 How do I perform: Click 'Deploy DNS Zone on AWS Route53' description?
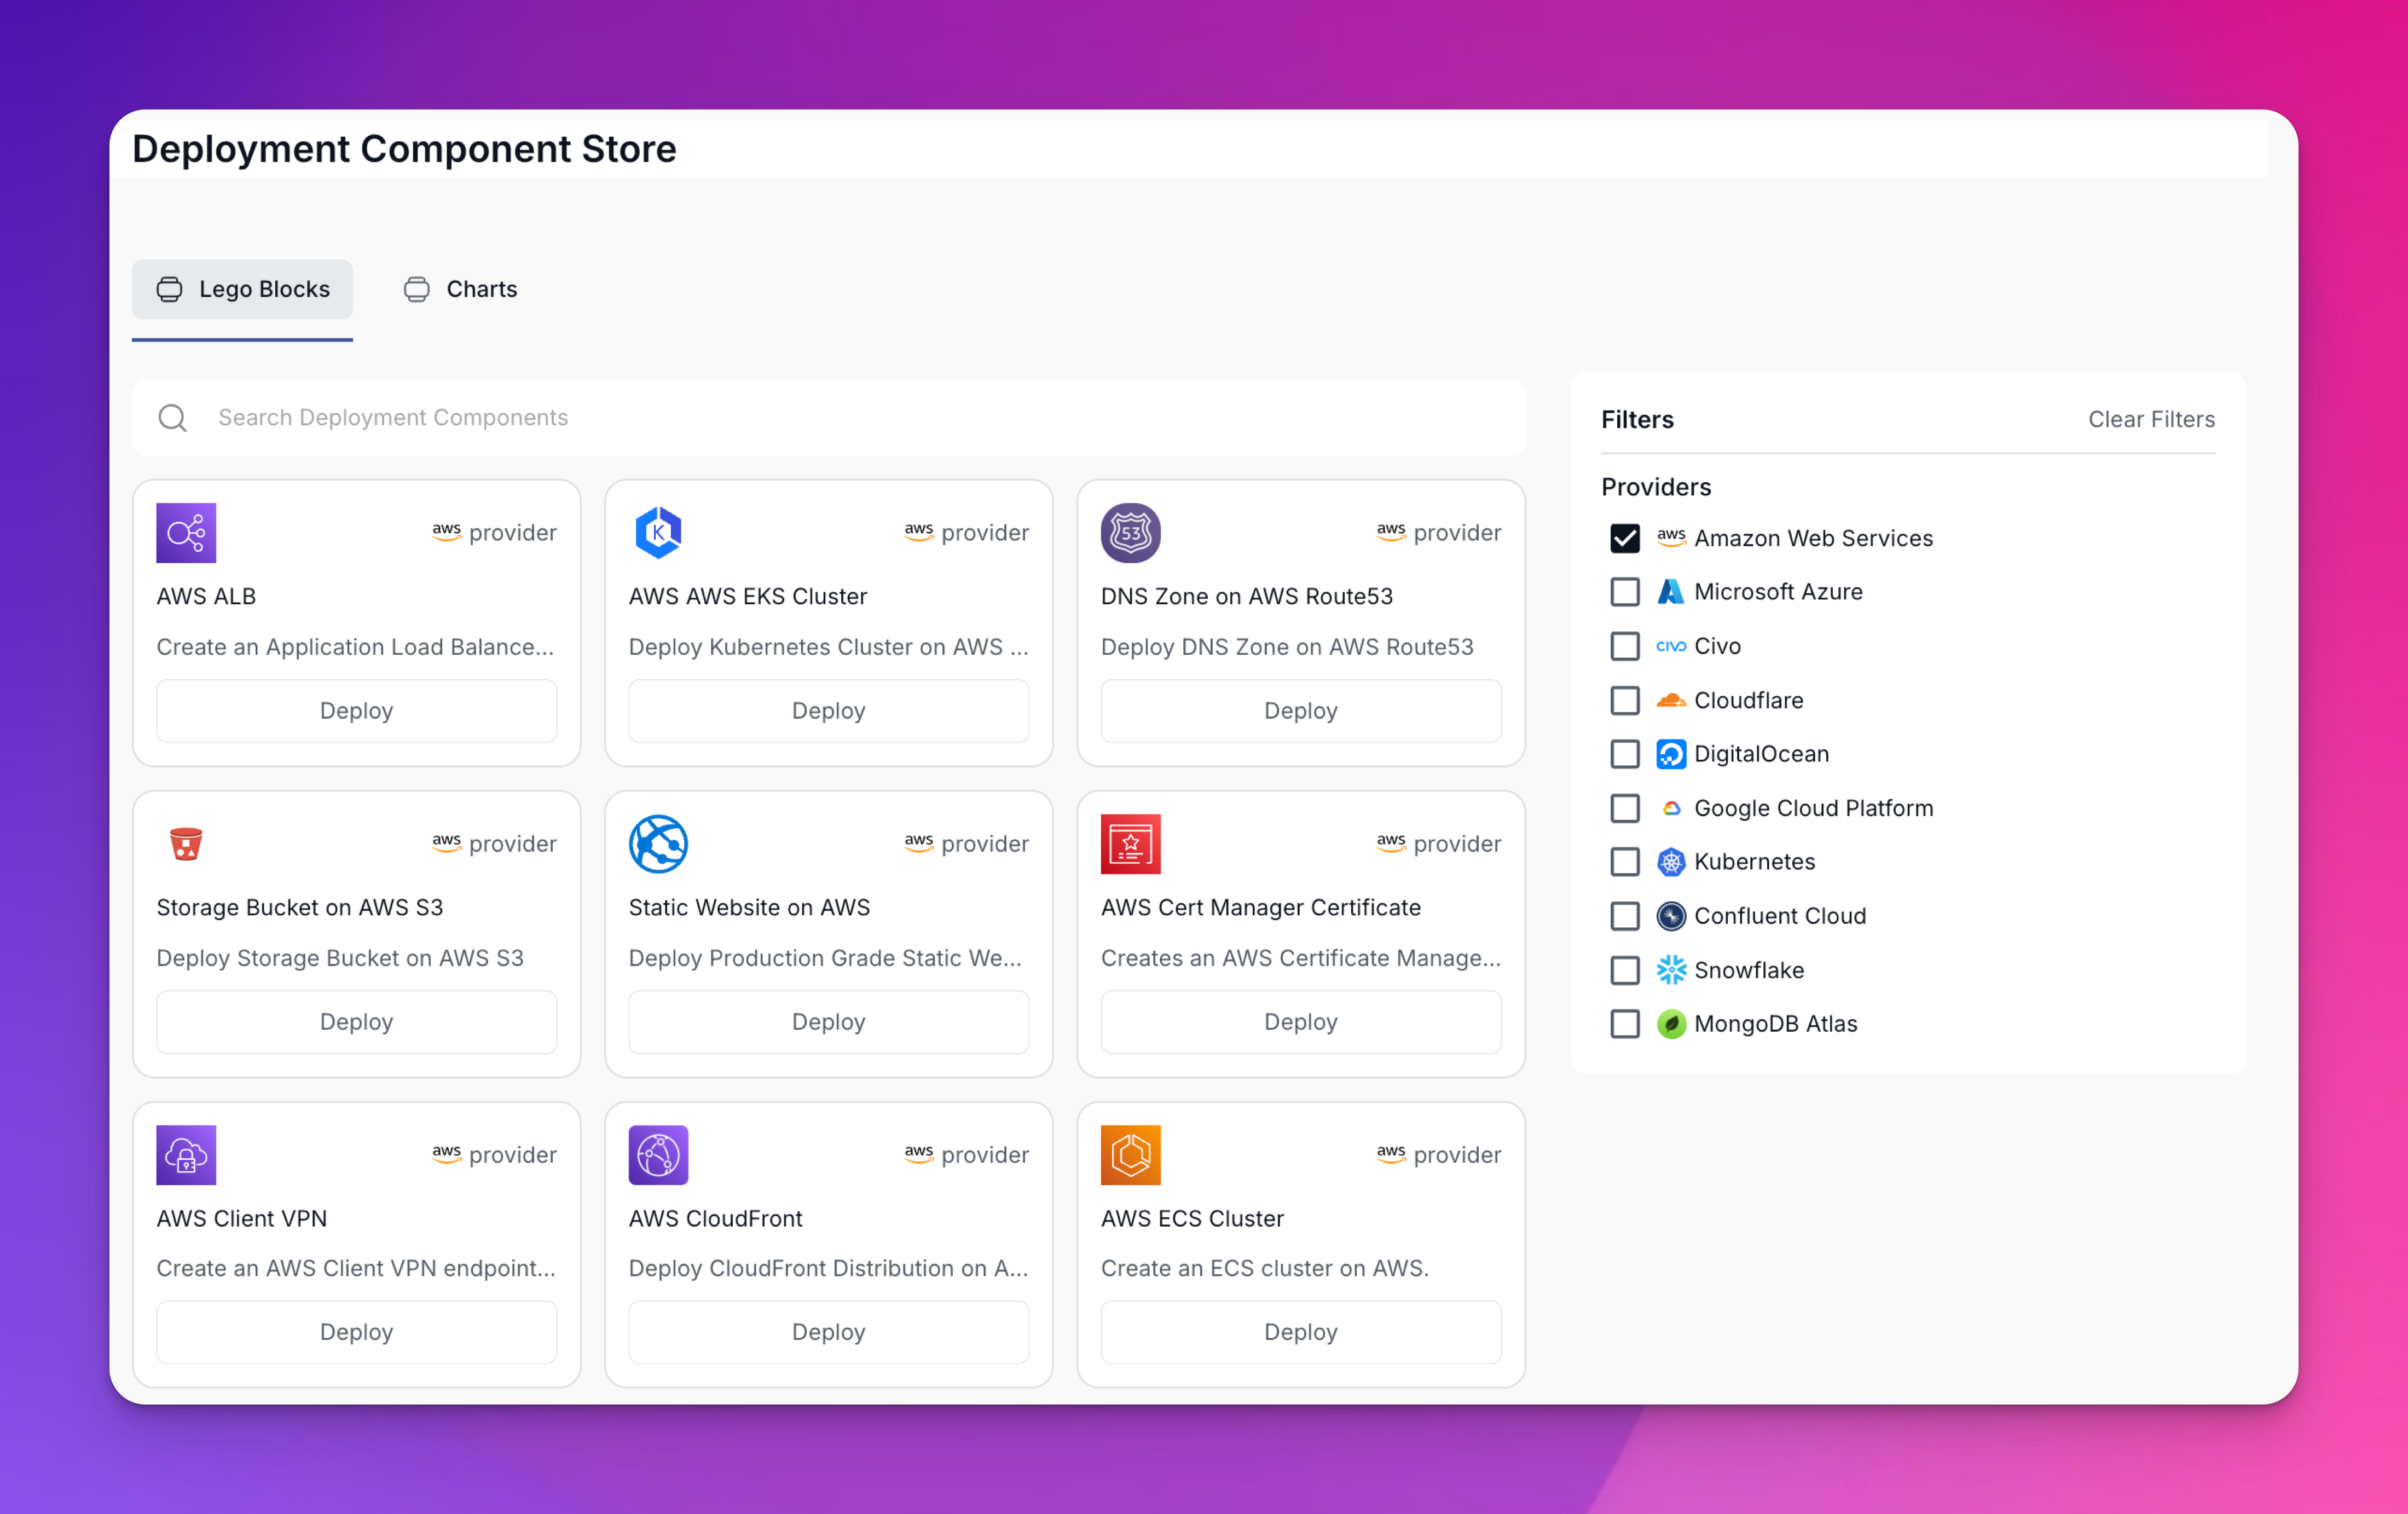pyautogui.click(x=1286, y=647)
